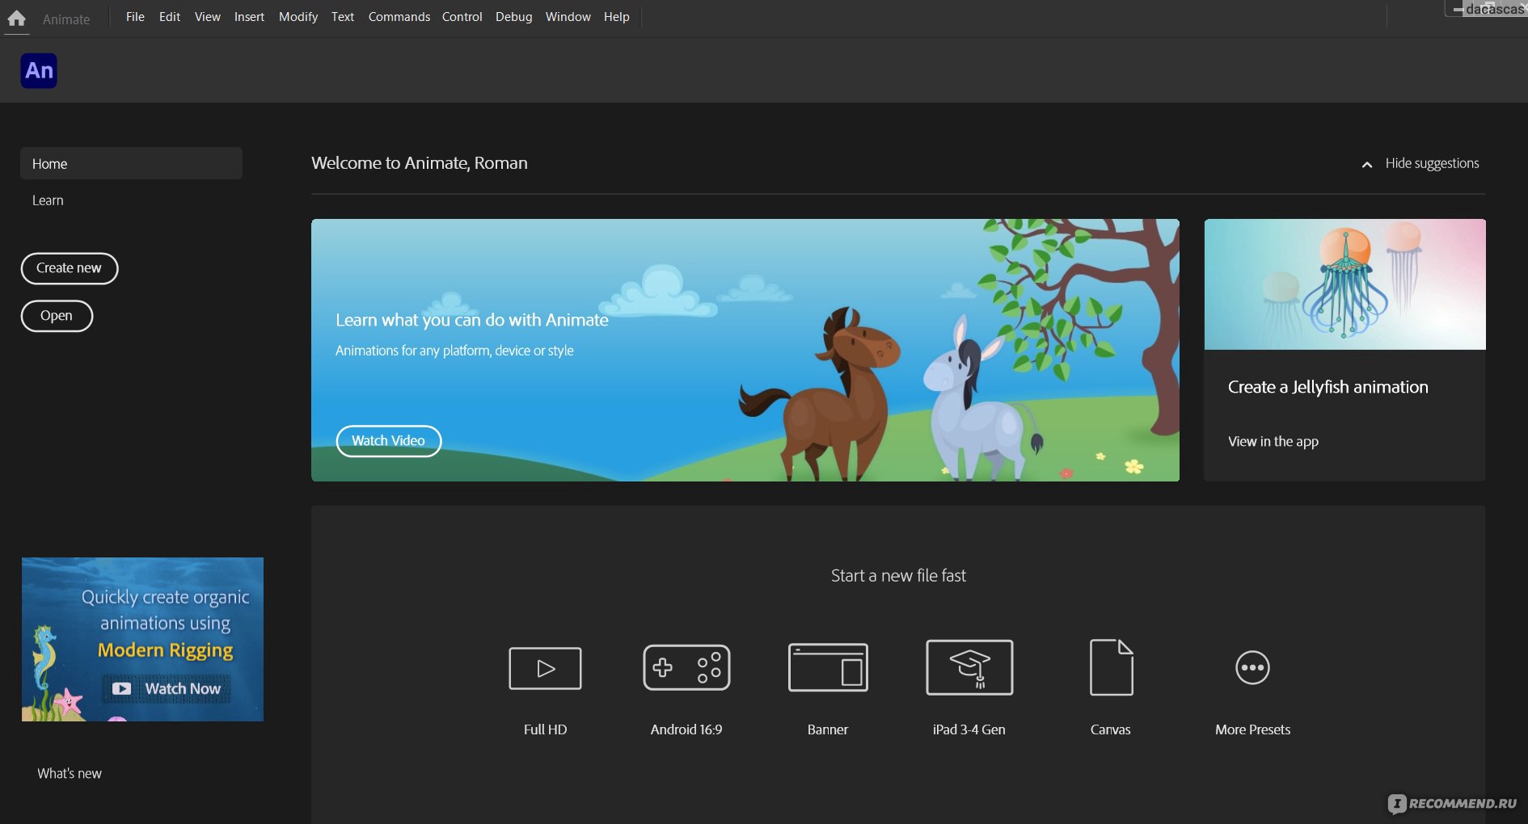Open the Control menu

[x=462, y=17]
